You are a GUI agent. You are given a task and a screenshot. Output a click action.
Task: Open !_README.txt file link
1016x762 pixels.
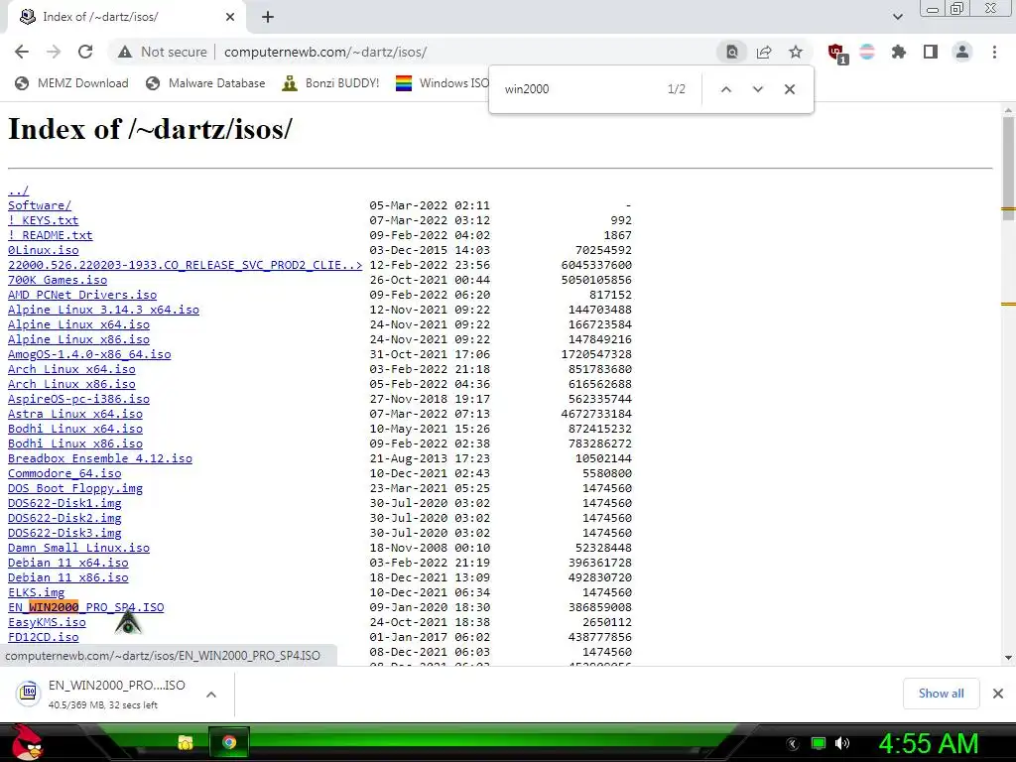[50, 235]
